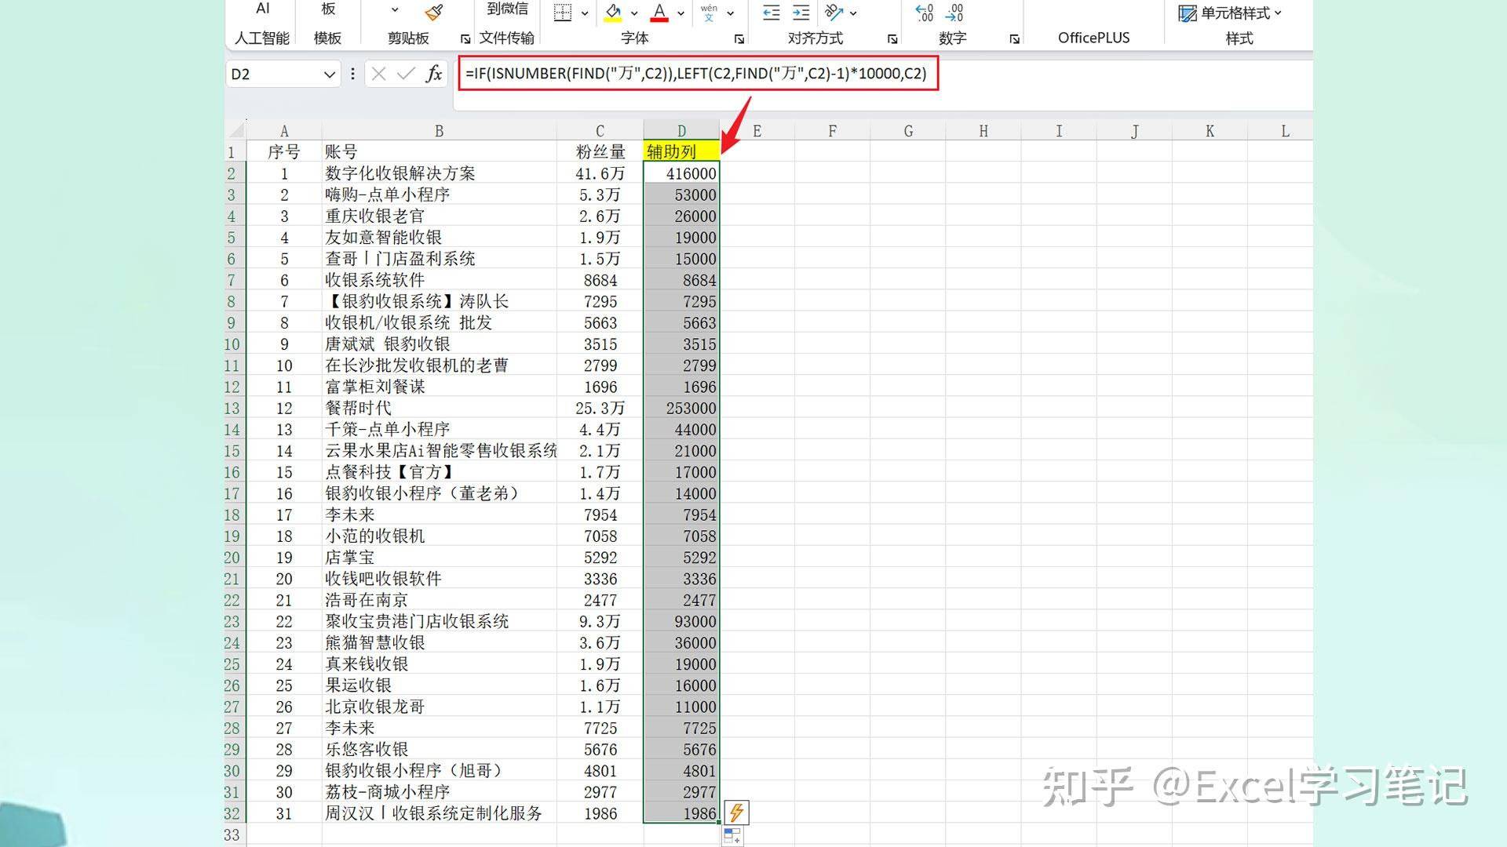Screen dimensions: 1507x847
Task: Click the cell 店掌宝
Action: 440,558
